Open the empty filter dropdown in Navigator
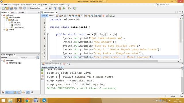This screenshot has height=103, width=184. pyautogui.click(x=28, y=58)
